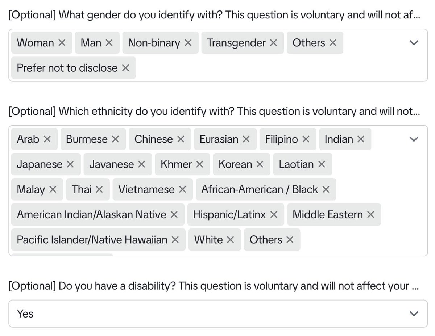Remove the Japanese ethnicity tag
Screen dimensions: 435x336
coord(70,165)
